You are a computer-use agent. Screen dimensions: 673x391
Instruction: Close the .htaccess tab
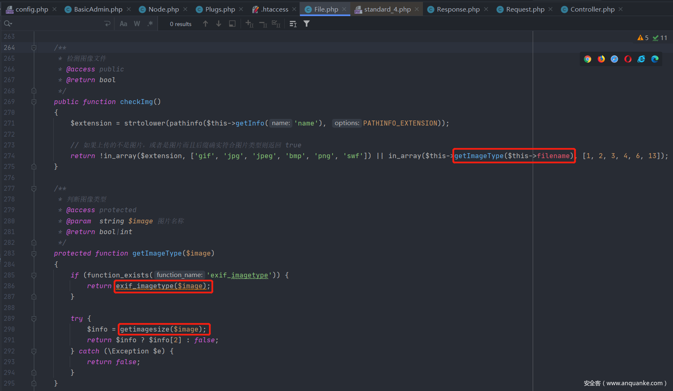coord(294,9)
